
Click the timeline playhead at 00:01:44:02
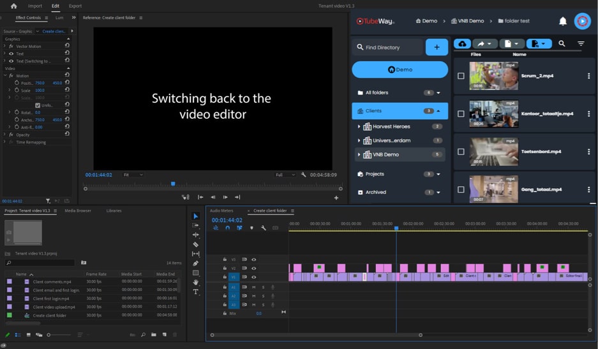pyautogui.click(x=396, y=228)
